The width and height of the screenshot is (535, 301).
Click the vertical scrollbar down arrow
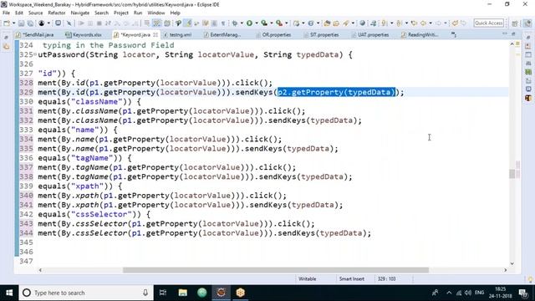pos(512,263)
